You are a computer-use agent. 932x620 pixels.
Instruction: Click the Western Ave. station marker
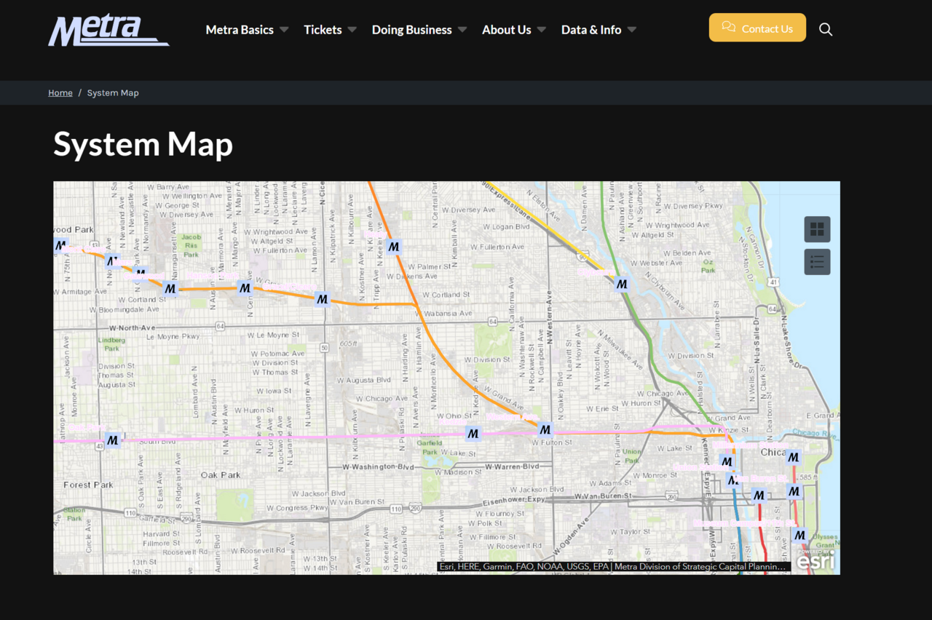(x=545, y=429)
